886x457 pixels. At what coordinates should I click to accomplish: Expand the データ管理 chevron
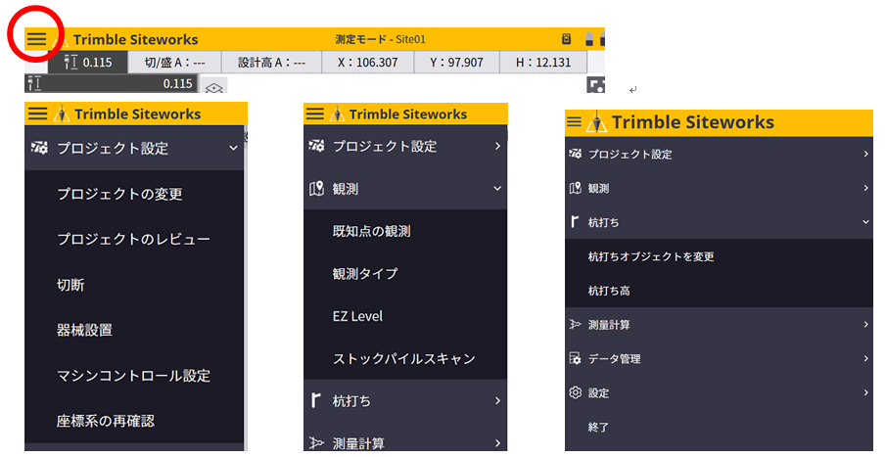tap(865, 359)
